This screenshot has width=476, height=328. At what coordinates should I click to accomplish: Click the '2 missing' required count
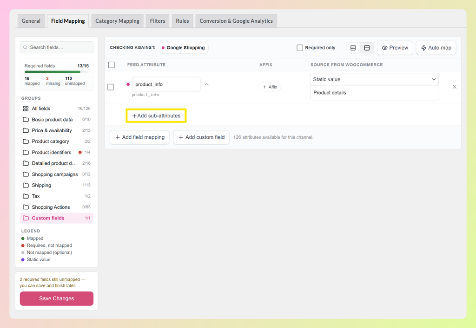click(53, 81)
